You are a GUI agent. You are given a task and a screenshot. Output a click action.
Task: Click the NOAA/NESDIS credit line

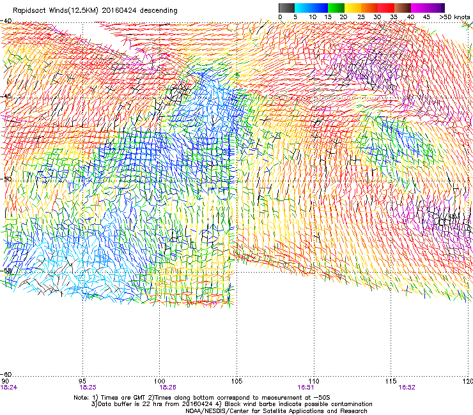(x=276, y=411)
